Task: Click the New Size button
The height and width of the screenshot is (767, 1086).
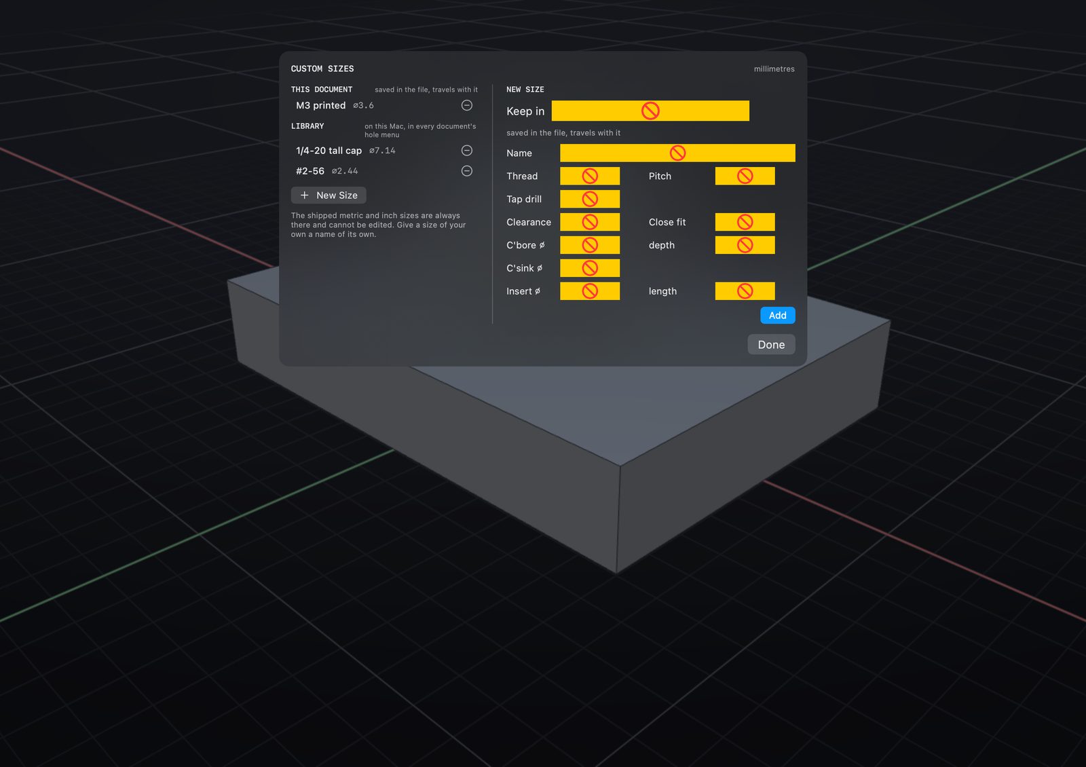Action: (329, 195)
